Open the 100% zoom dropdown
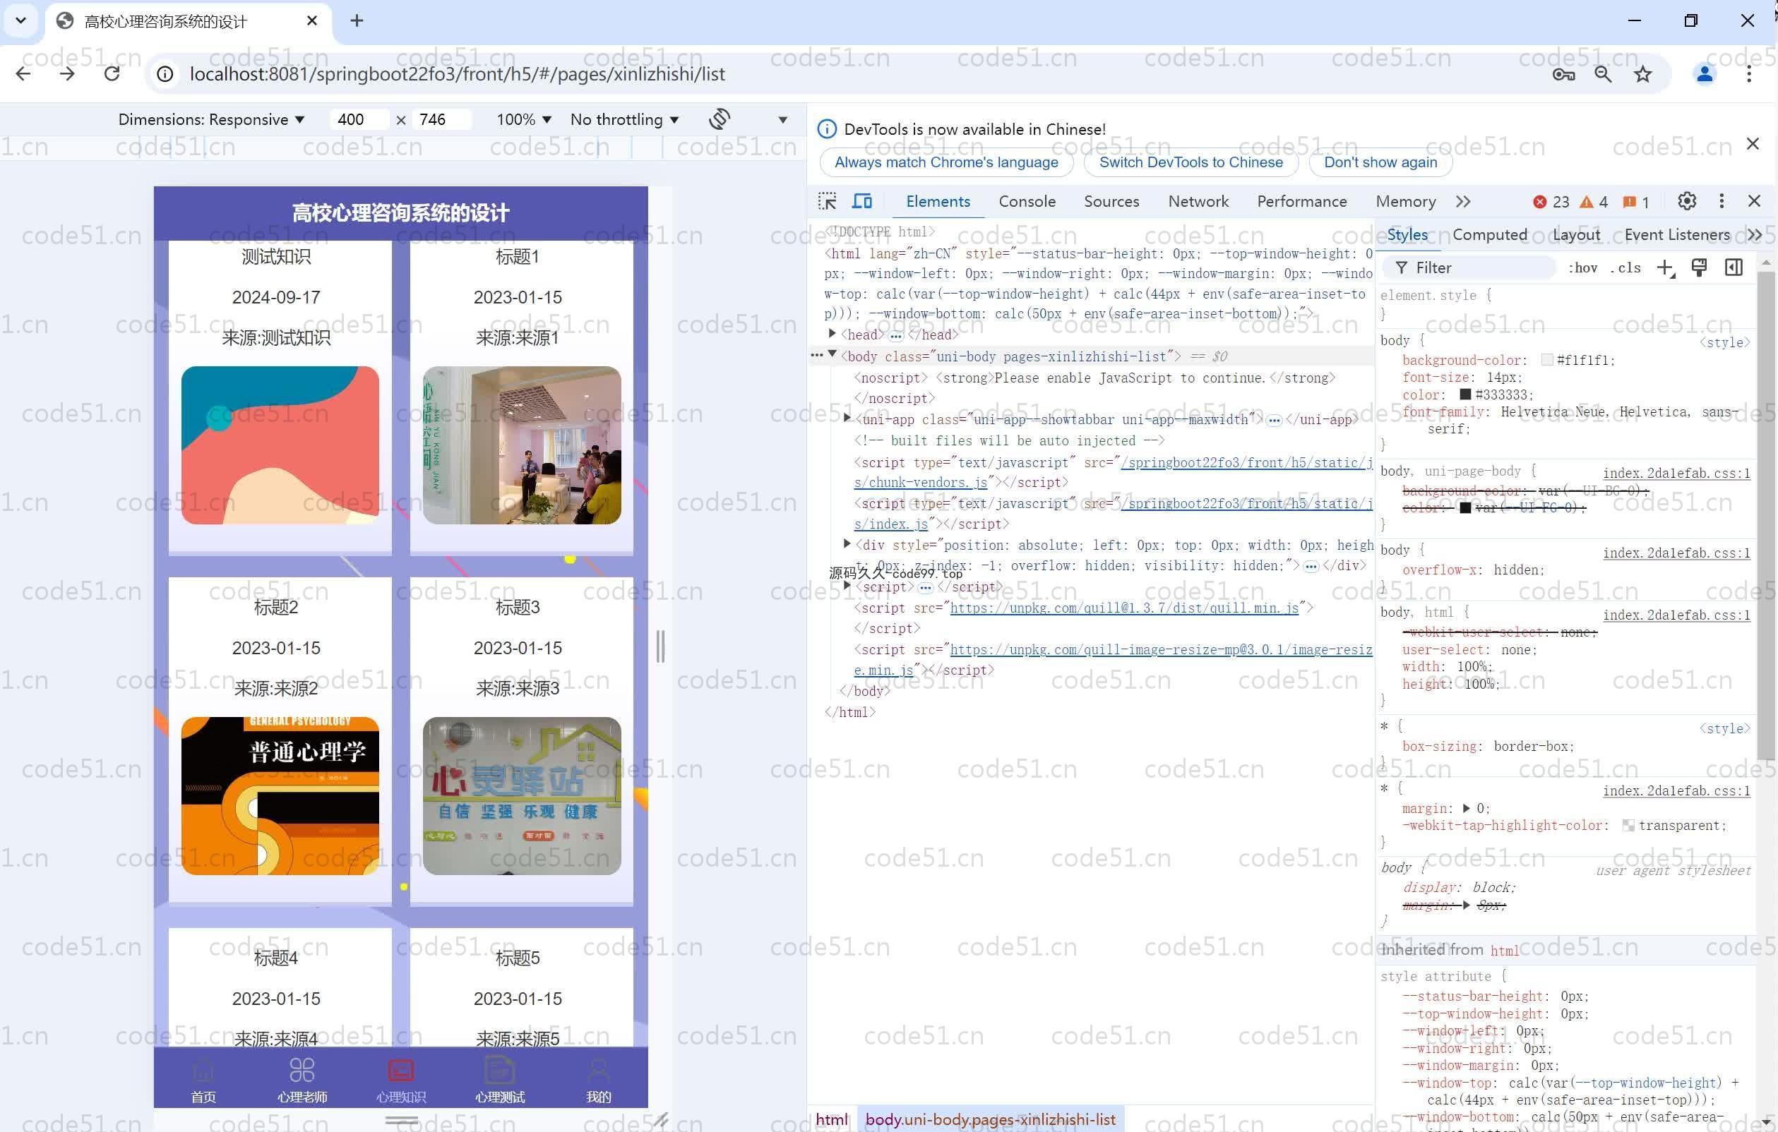 523,119
